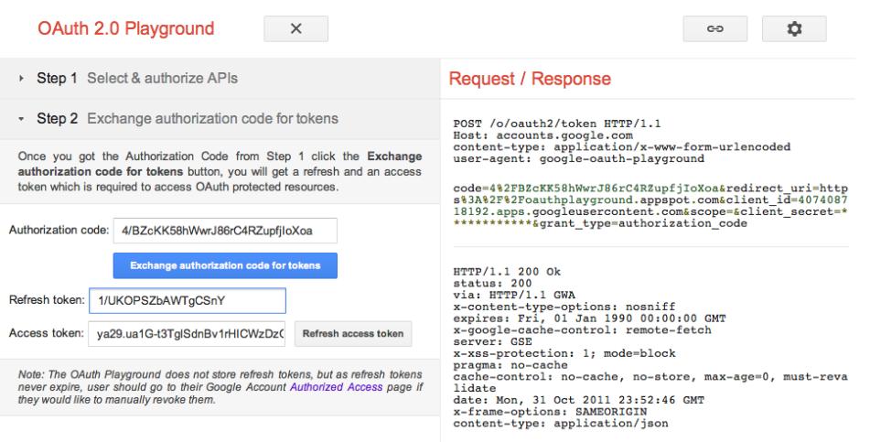Expand Step 1 disclosure triangle
Image resolution: width=870 pixels, height=442 pixels.
(21, 79)
